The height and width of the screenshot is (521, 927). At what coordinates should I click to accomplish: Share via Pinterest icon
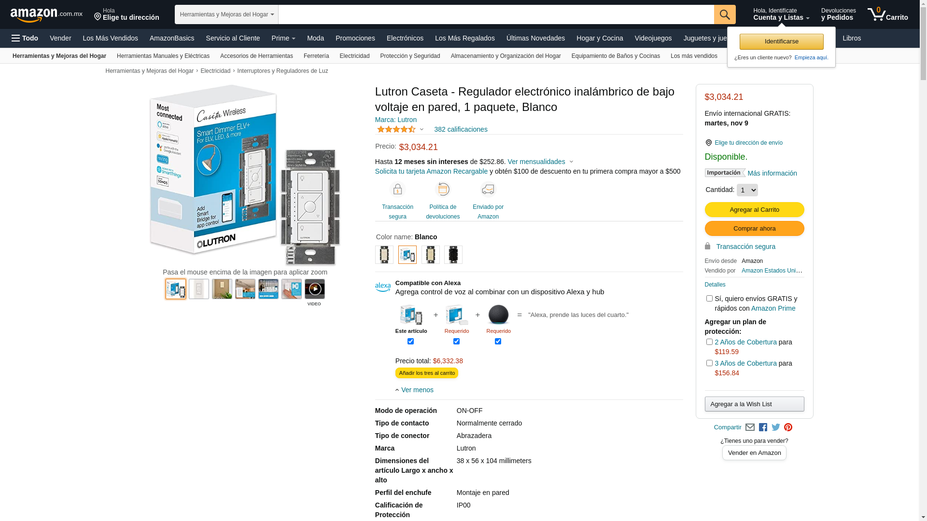[788, 427]
